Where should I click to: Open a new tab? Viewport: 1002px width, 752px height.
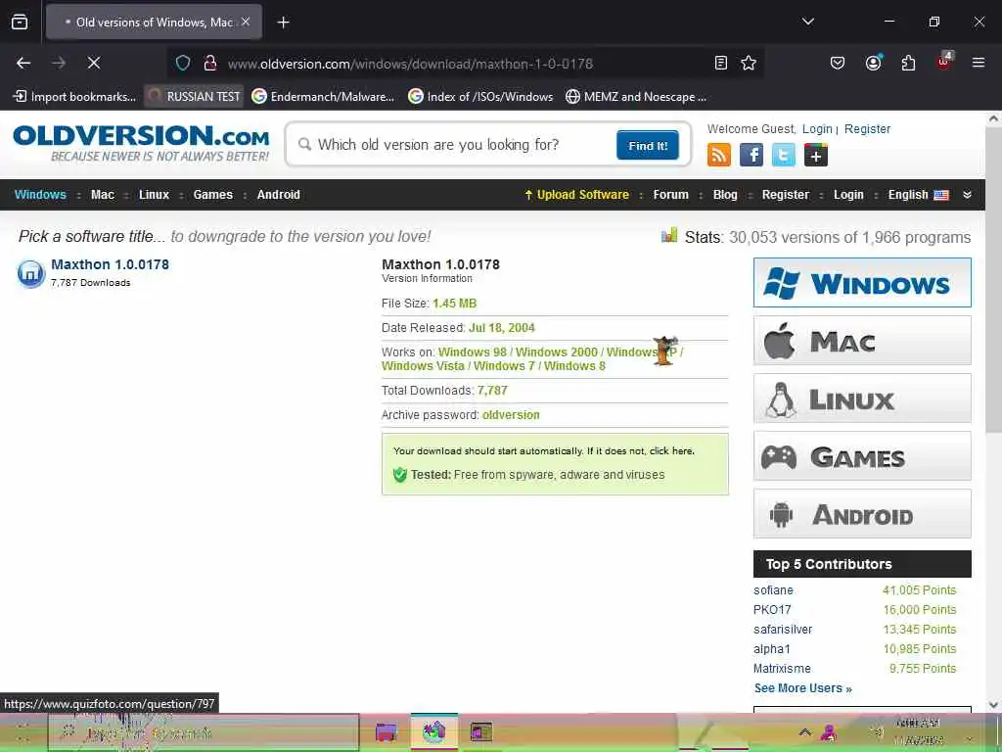283,23
